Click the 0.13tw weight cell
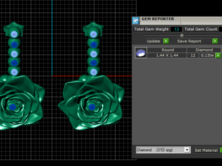The image size is (222, 166). (x=207, y=55)
